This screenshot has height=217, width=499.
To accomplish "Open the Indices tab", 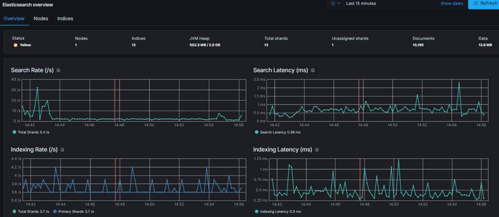I will pyautogui.click(x=65, y=18).
